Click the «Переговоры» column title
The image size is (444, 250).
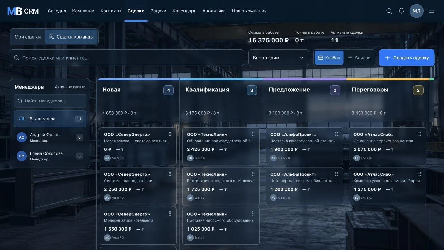(x=370, y=90)
